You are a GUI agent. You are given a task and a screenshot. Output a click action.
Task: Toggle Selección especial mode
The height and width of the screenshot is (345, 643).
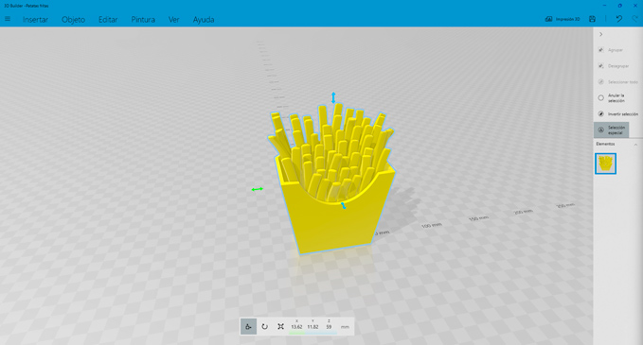611,130
